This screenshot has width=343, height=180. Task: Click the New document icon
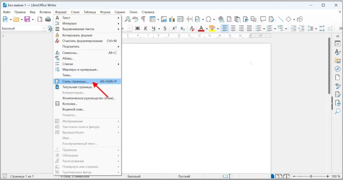[x=5, y=19]
